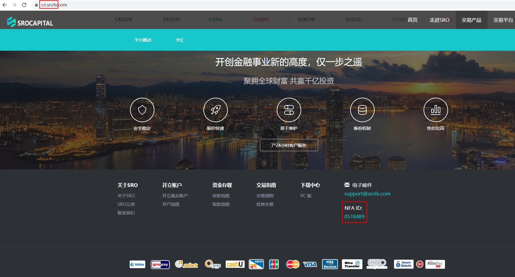Image resolution: width=515 pixels, height=277 pixels.
Task: Open the 关于SRO footer link
Action: [x=126, y=196]
